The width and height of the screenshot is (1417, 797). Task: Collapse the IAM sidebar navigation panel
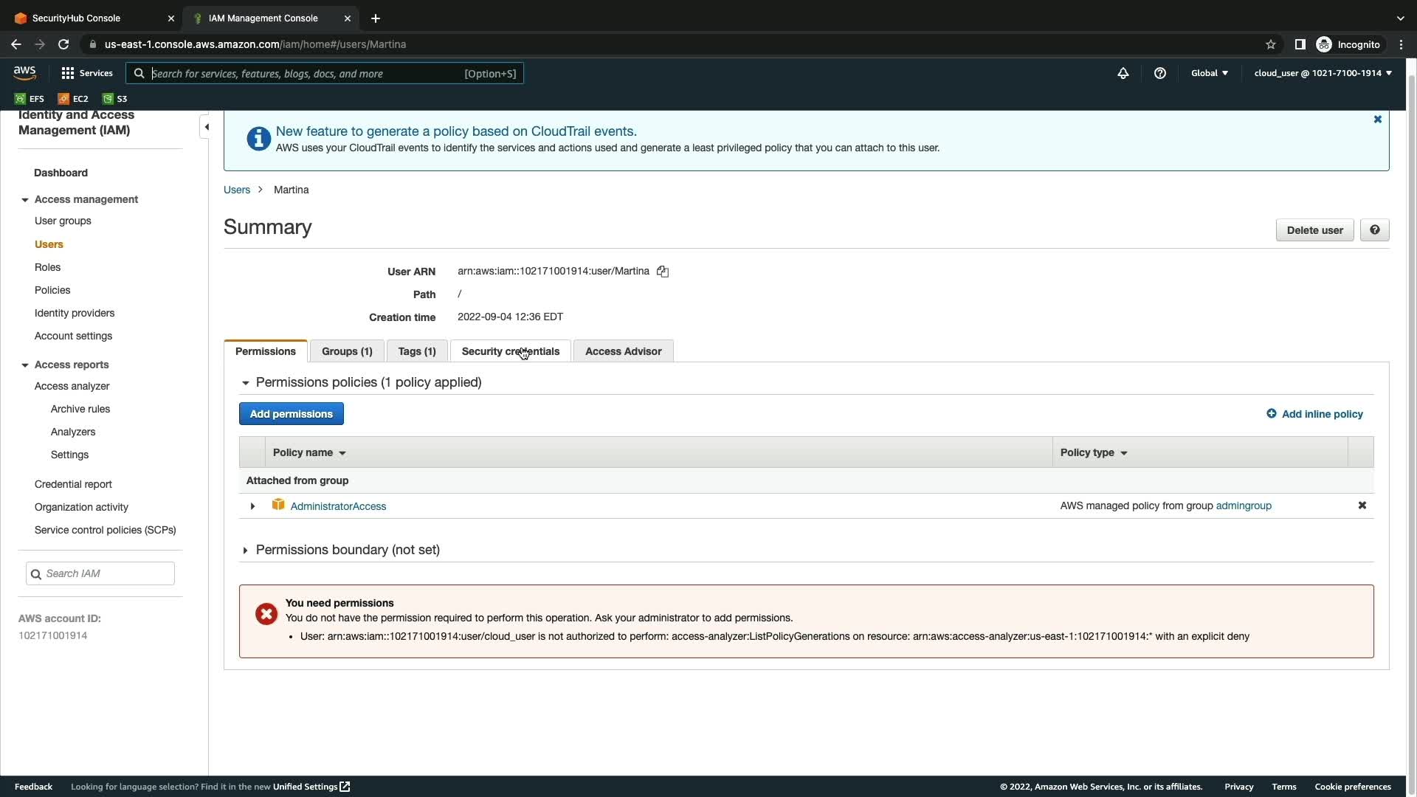[207, 127]
